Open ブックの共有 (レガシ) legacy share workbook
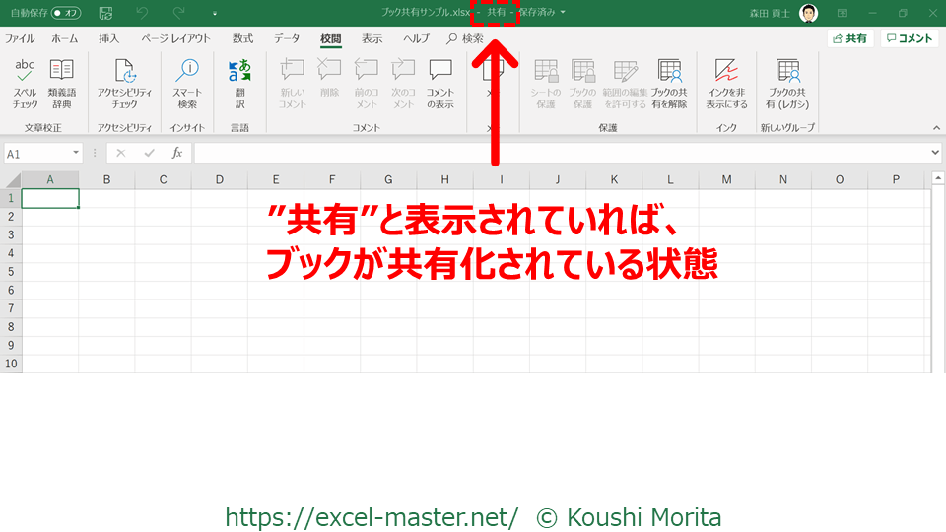 (x=787, y=83)
